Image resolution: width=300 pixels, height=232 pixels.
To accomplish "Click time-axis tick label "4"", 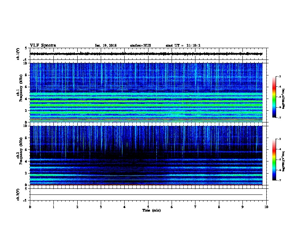I will tap(125, 207).
